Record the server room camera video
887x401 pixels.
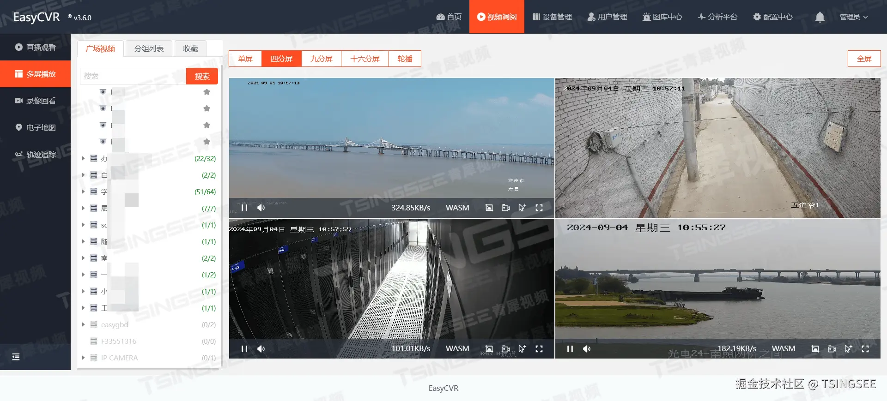pyautogui.click(x=506, y=349)
